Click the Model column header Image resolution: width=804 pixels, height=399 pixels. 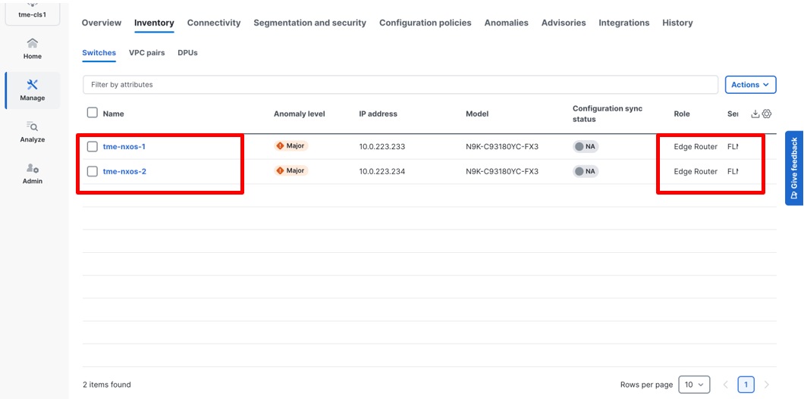[x=477, y=114]
